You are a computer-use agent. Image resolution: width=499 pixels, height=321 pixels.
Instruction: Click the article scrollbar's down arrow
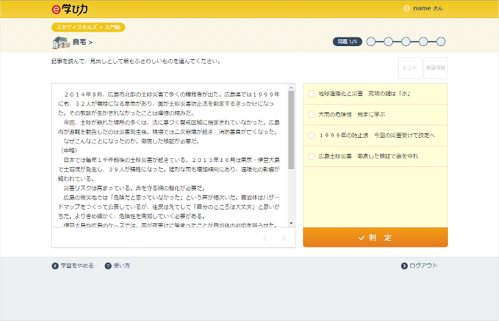point(291,223)
